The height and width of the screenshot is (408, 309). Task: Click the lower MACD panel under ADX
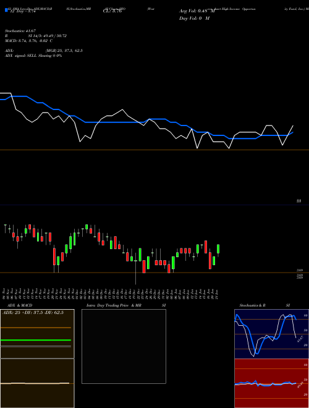click(37, 383)
